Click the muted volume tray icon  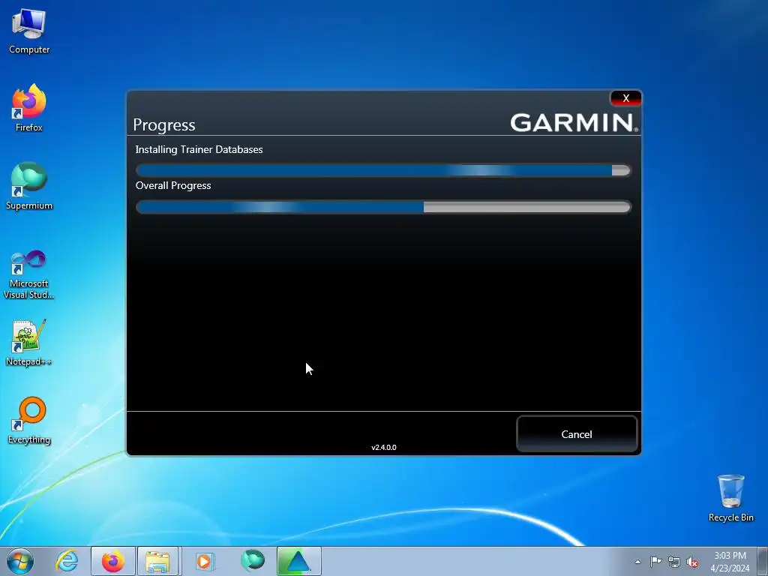[x=692, y=562]
